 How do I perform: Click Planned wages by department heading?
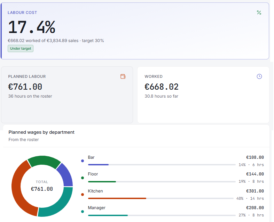(x=41, y=132)
